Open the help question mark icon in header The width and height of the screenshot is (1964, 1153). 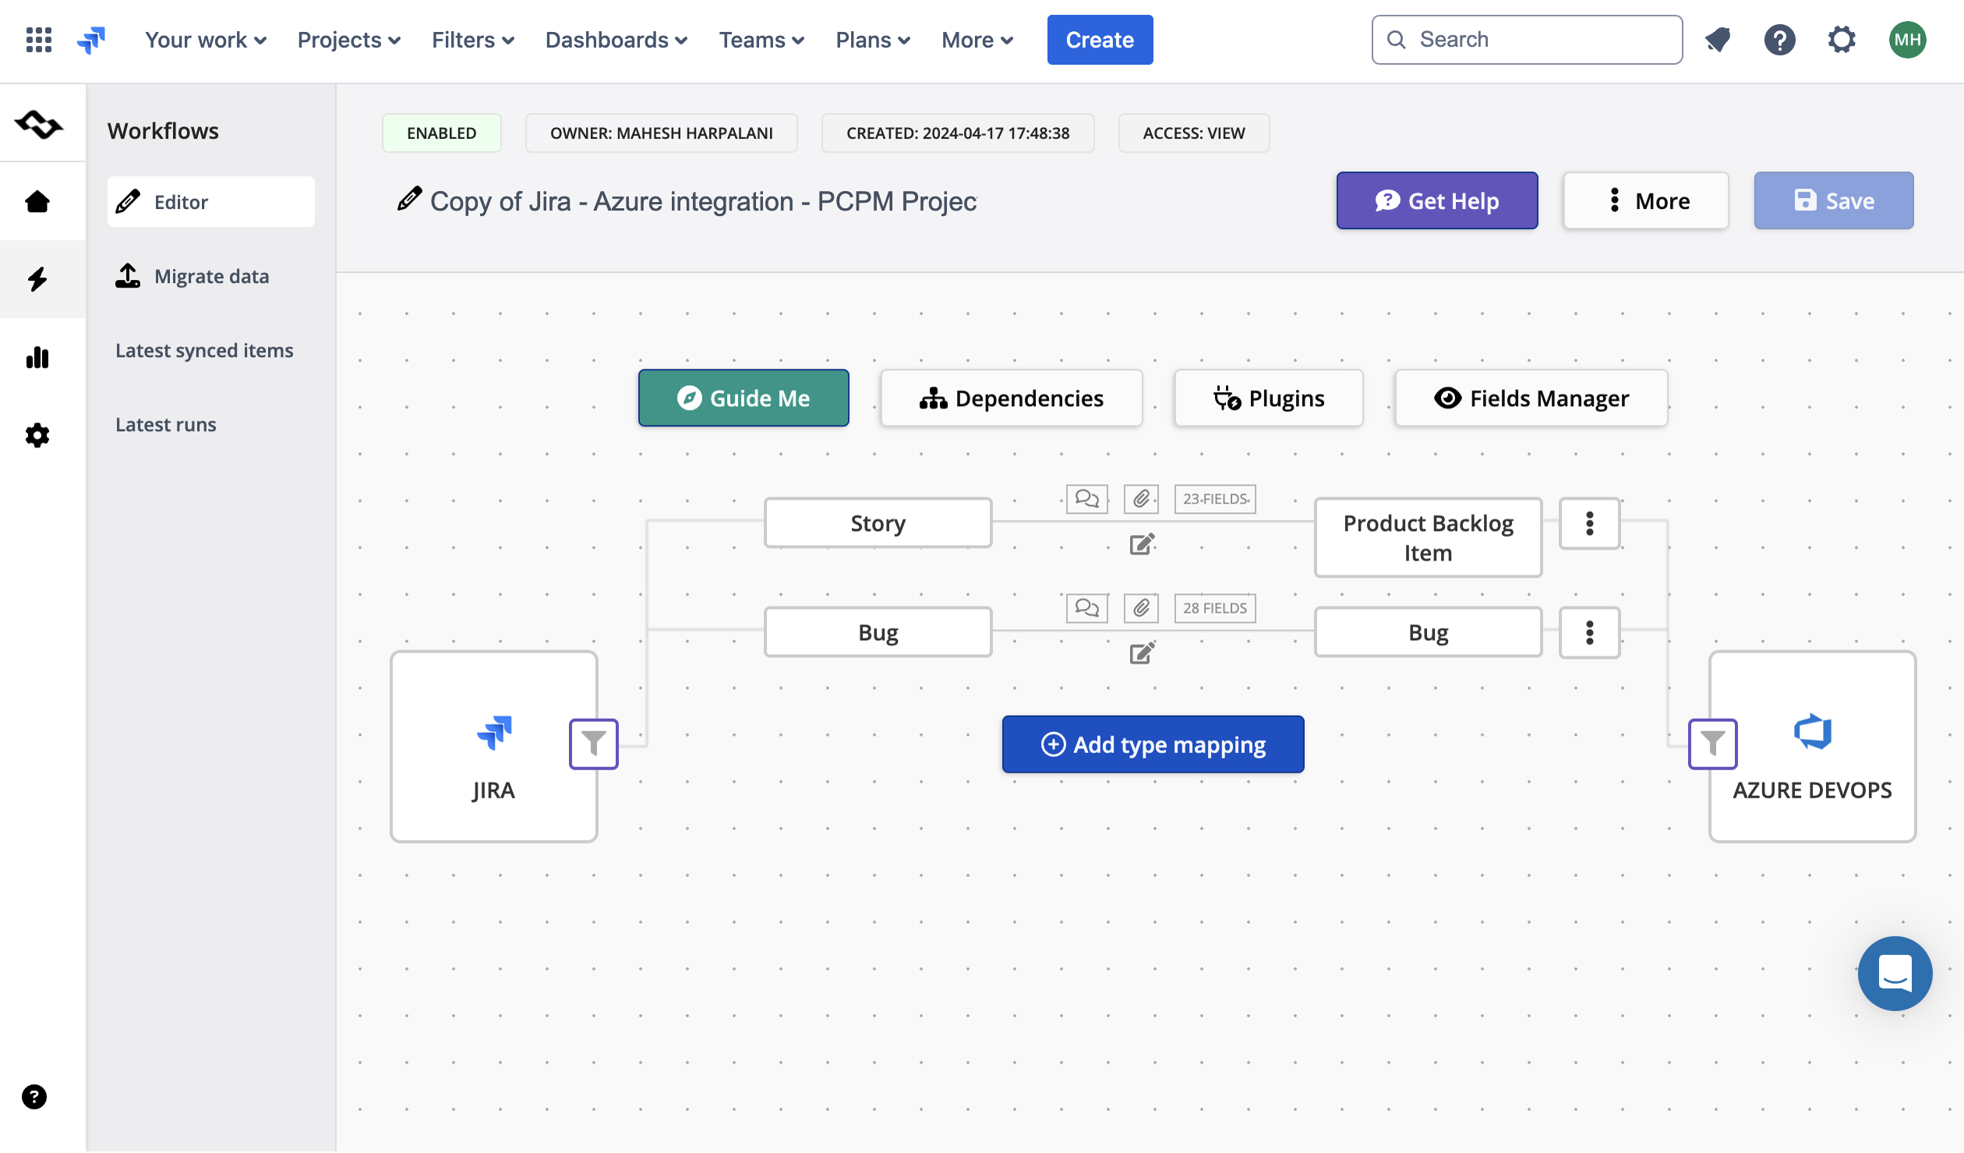click(x=1780, y=40)
